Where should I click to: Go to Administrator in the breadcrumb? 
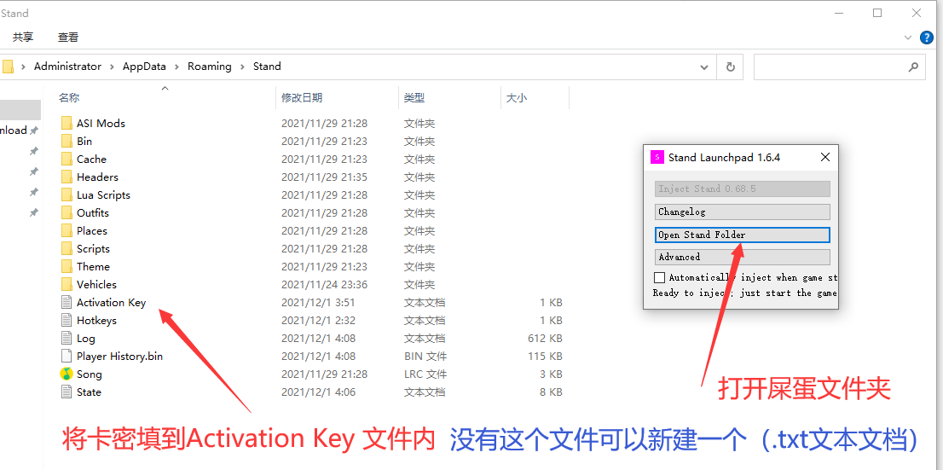[x=68, y=67]
